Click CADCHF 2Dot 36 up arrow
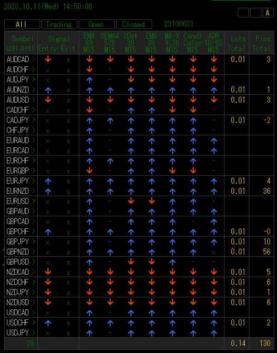The height and width of the screenshot is (353, 277). pyautogui.click(x=131, y=110)
